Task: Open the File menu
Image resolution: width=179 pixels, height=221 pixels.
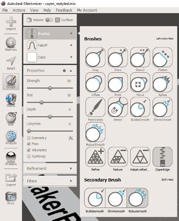Action: click(5, 10)
